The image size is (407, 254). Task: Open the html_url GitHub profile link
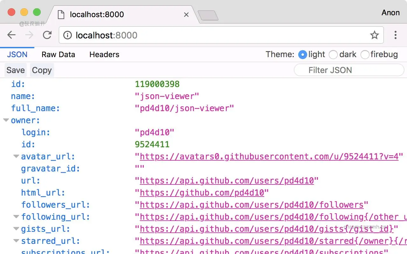tap(202, 193)
